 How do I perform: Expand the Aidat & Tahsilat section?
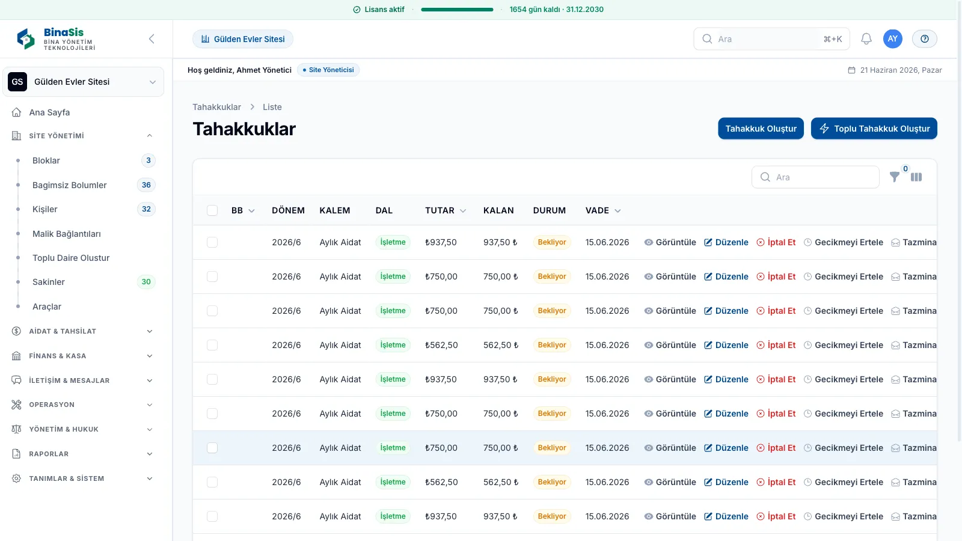pyautogui.click(x=150, y=331)
